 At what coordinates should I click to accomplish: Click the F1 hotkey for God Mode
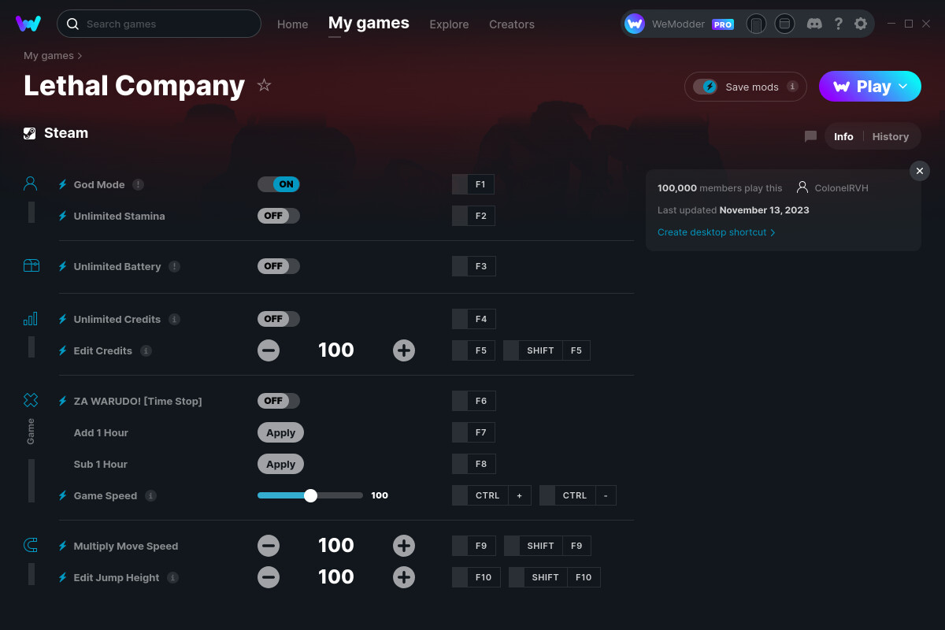[x=473, y=184]
